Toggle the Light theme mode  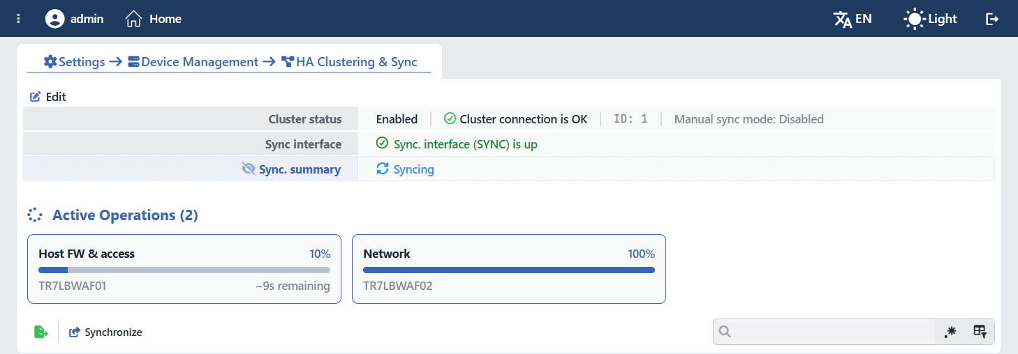[x=930, y=19]
